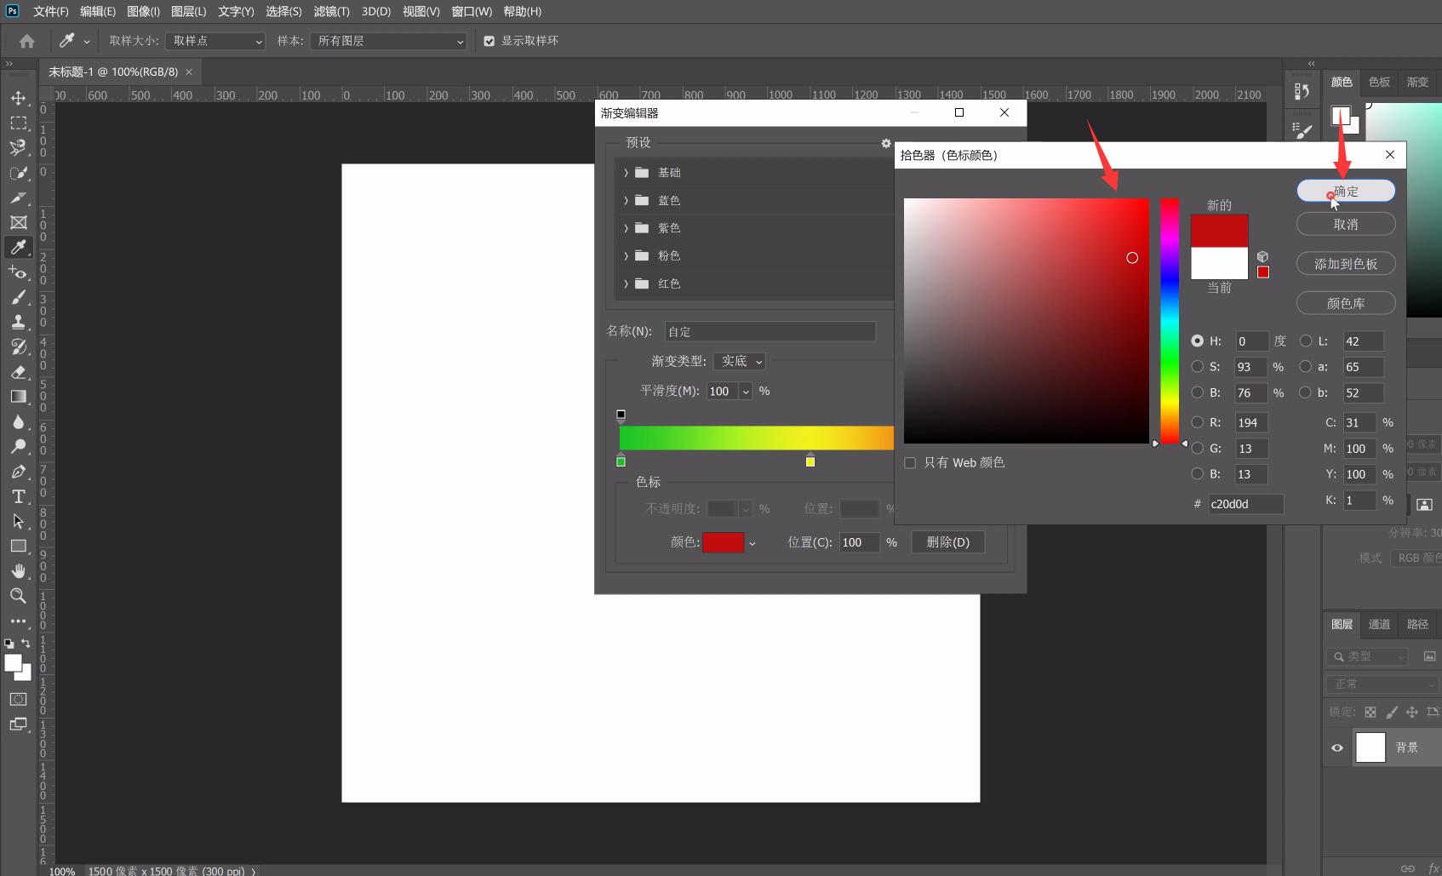Click the red 颜色 swatch in 色标 section

tap(724, 542)
